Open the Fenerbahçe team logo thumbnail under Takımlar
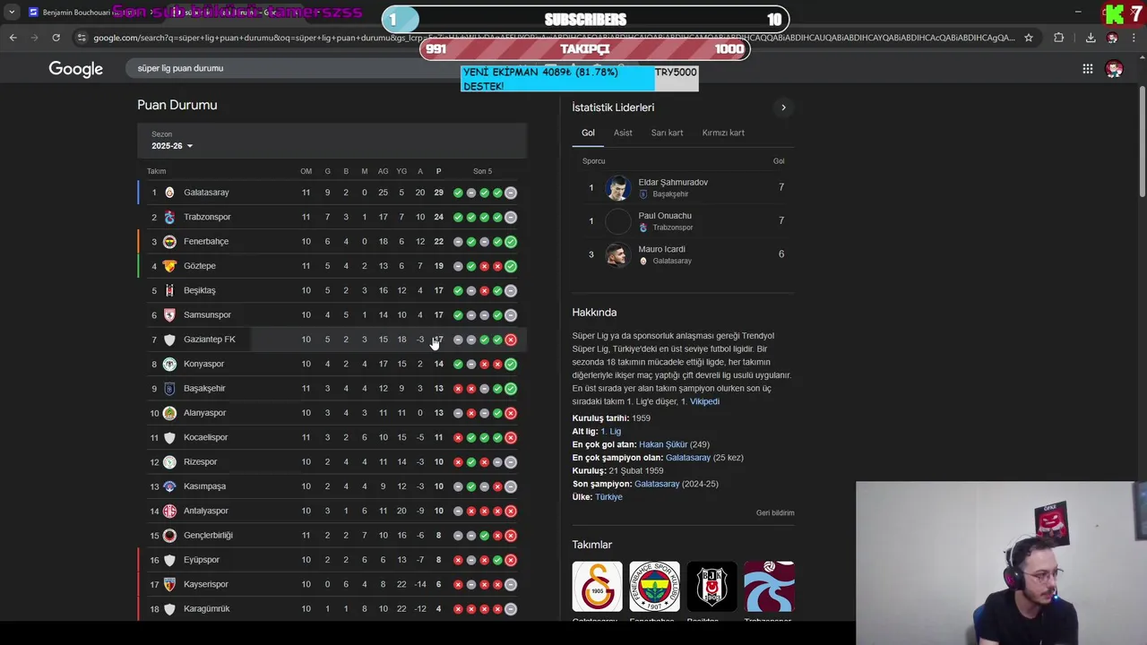This screenshot has height=645, width=1147. (654, 586)
